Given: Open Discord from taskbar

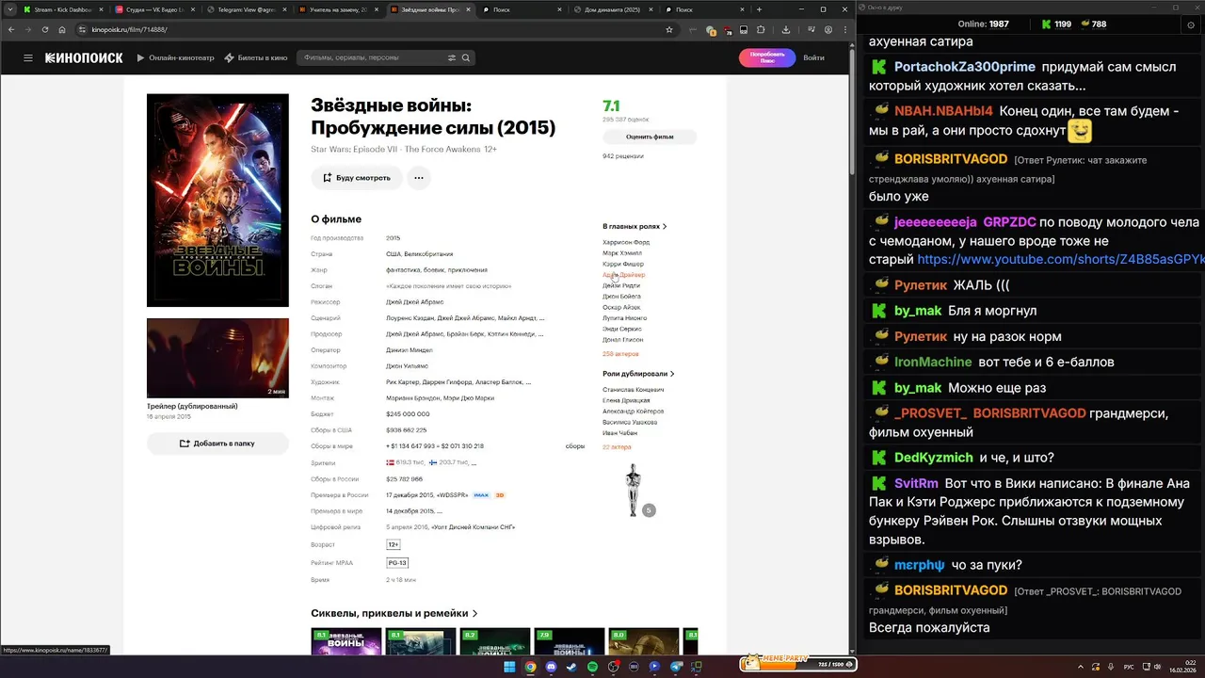Looking at the screenshot, I should click(x=552, y=667).
